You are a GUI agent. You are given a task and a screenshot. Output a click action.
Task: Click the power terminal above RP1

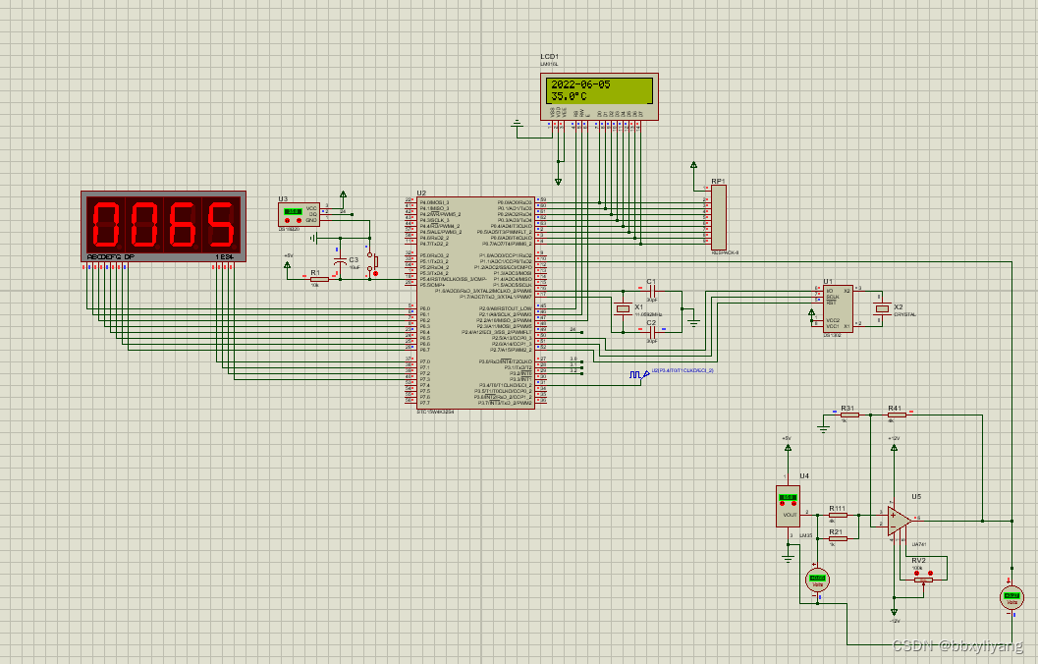[693, 165]
